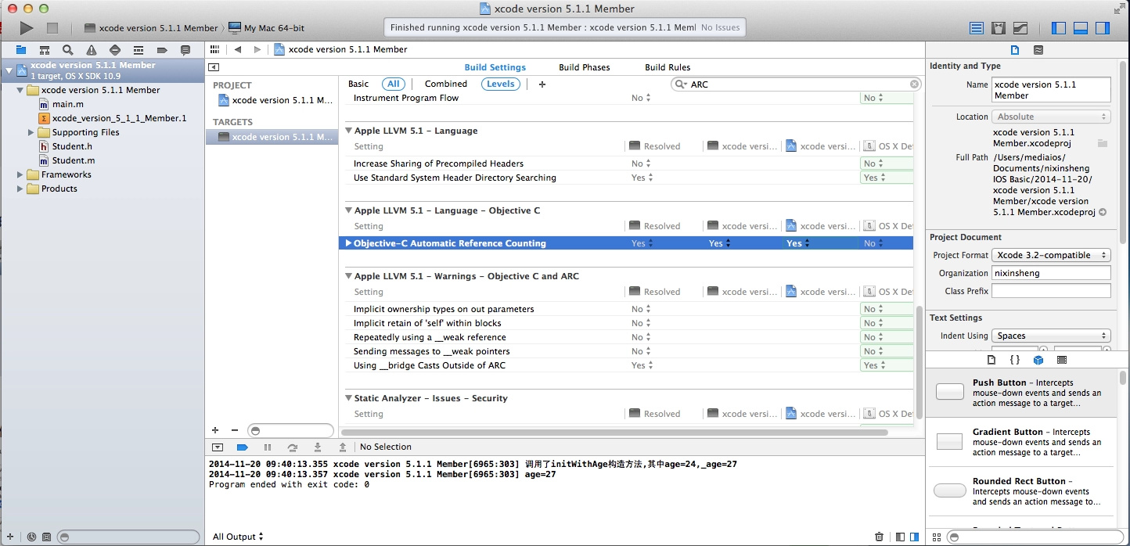Open the Find navigator magnifier

point(68,50)
